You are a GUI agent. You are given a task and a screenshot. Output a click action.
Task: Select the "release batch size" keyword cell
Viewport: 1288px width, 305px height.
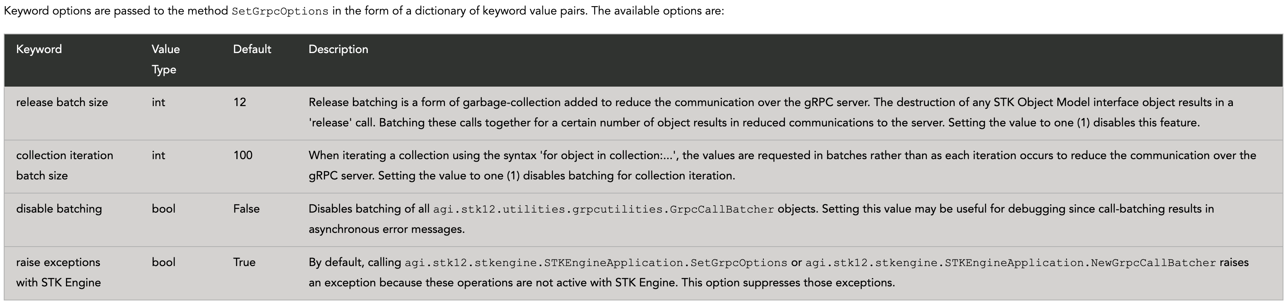coord(62,102)
